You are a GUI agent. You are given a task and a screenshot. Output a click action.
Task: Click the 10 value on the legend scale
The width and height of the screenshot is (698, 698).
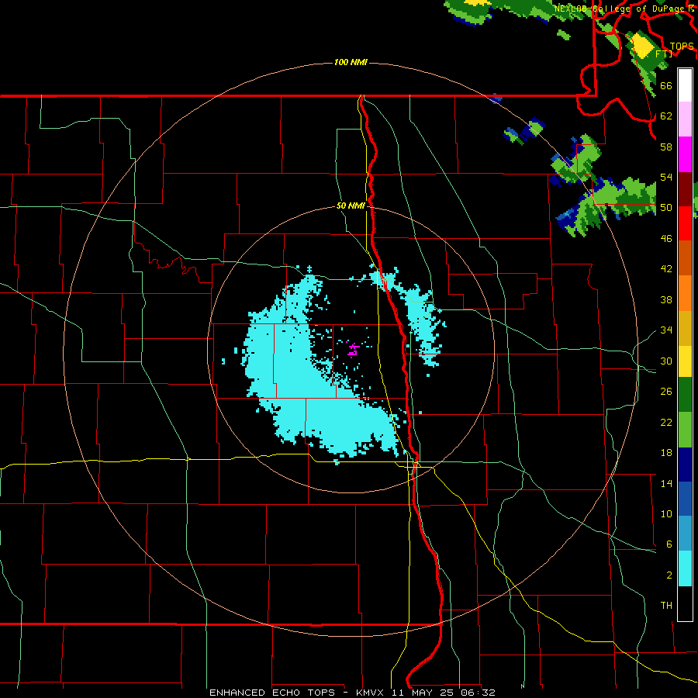(666, 513)
